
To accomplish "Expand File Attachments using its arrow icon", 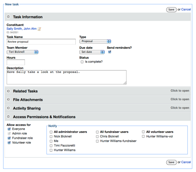I will pyautogui.click(x=8, y=100).
